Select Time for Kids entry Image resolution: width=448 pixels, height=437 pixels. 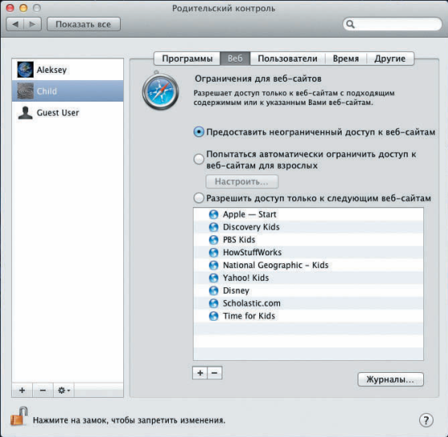pos(308,316)
